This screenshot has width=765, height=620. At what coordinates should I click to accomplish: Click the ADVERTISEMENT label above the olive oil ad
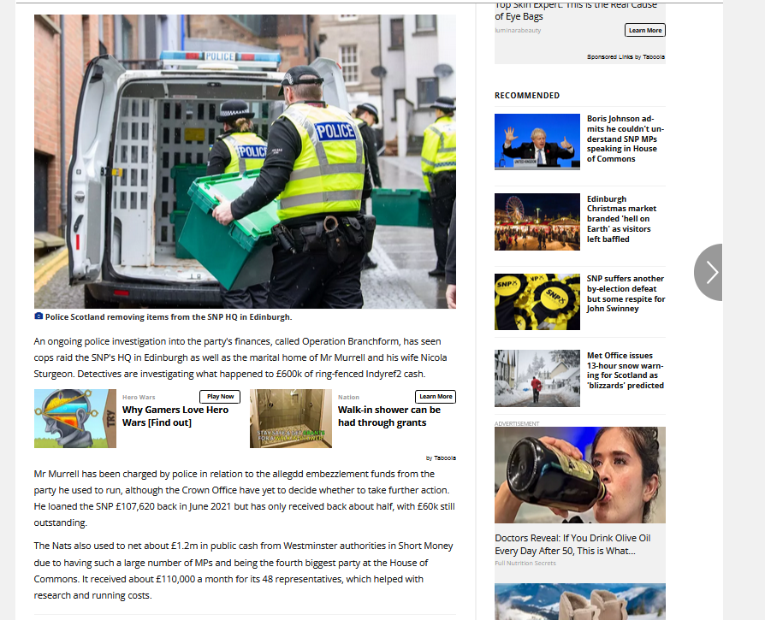[x=517, y=423]
